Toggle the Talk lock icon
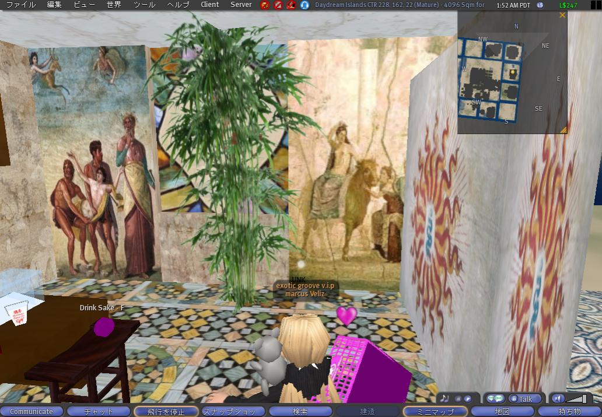Viewport: 602px width, 417px height. click(x=514, y=398)
